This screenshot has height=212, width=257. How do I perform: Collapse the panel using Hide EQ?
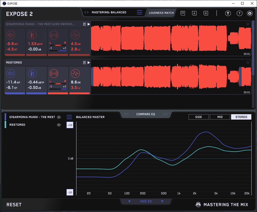tap(146, 202)
